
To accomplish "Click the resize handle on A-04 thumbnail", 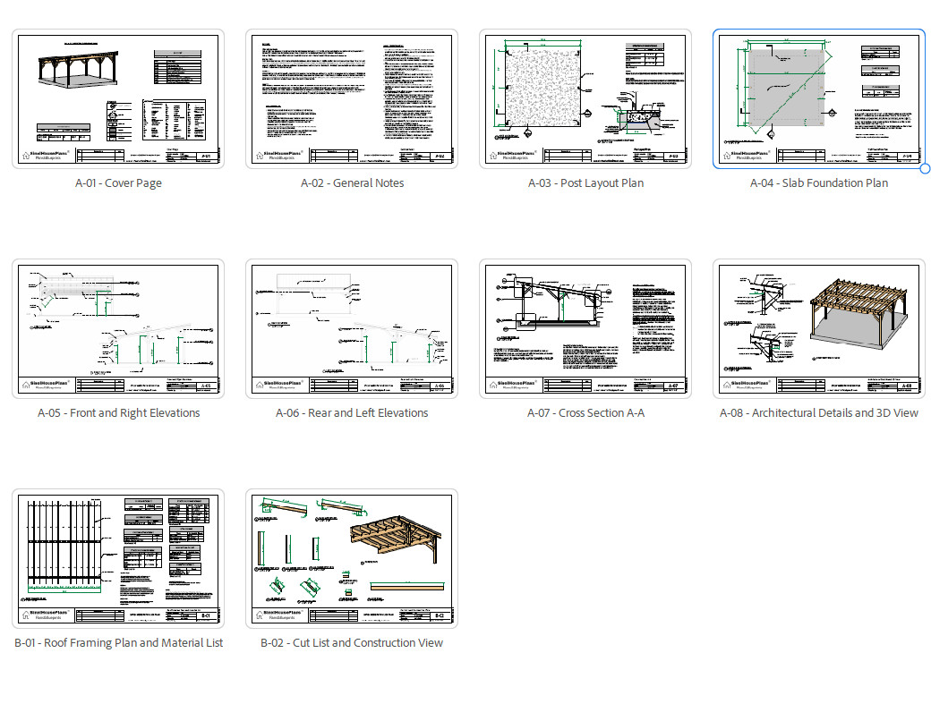I will [x=925, y=169].
